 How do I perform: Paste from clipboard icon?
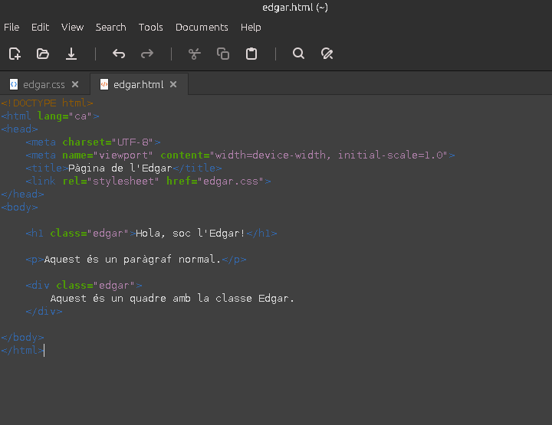pos(251,54)
